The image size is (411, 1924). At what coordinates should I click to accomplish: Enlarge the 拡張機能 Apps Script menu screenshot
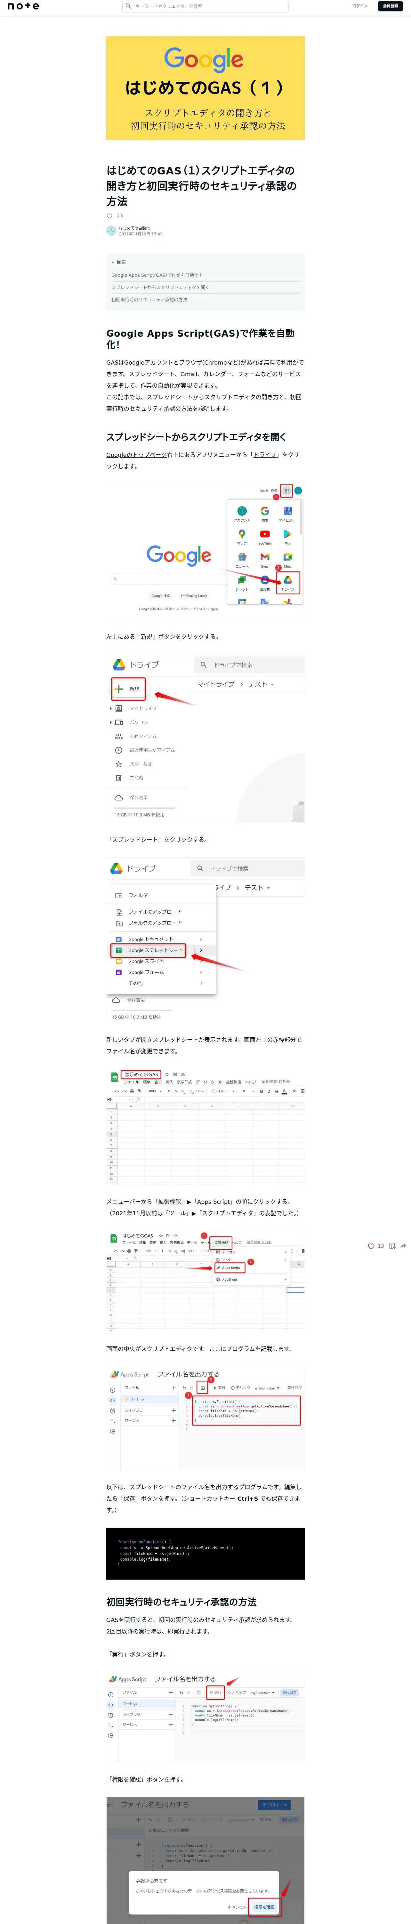(x=205, y=1282)
